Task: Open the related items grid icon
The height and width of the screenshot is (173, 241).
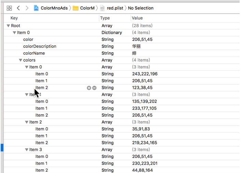Action: point(9,8)
